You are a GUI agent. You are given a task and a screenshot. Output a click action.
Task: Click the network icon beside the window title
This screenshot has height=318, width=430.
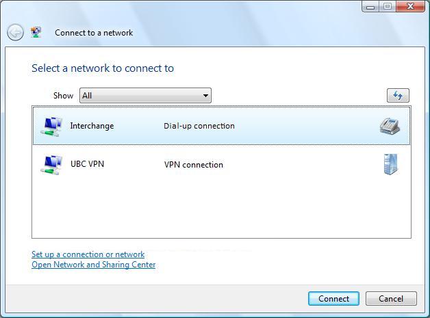point(36,32)
